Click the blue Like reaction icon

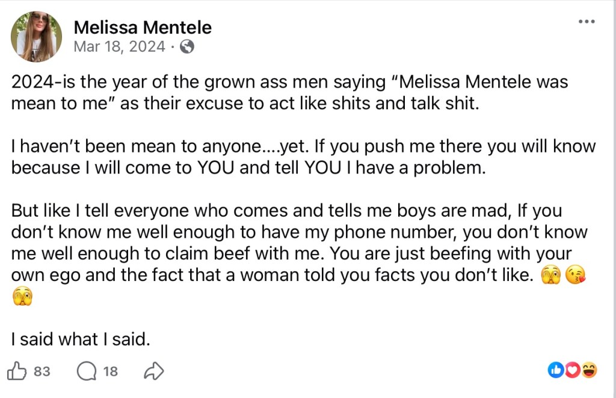(x=556, y=370)
